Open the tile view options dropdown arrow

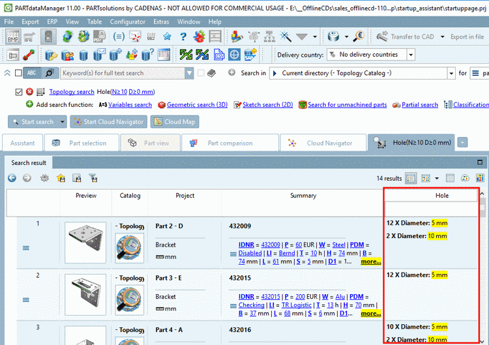coord(437,179)
